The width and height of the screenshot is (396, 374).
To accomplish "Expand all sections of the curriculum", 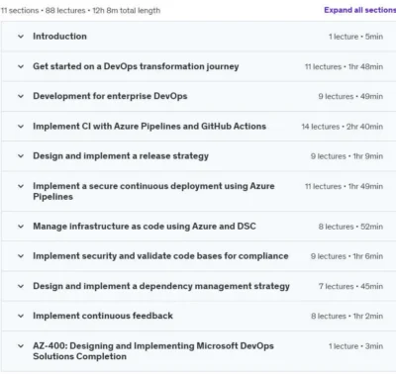I will (x=360, y=10).
